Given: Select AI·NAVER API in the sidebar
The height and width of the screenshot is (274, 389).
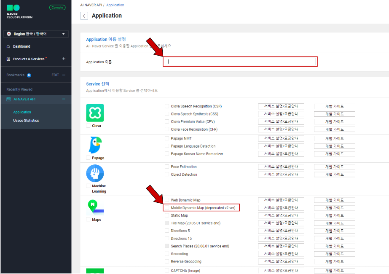Looking at the screenshot, I should 24,99.
